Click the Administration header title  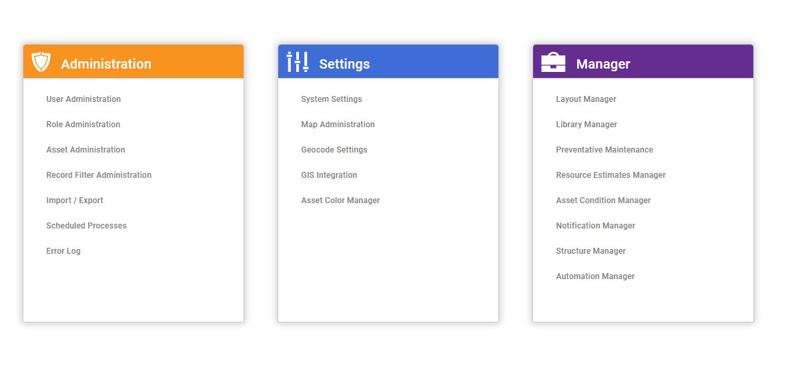(106, 64)
